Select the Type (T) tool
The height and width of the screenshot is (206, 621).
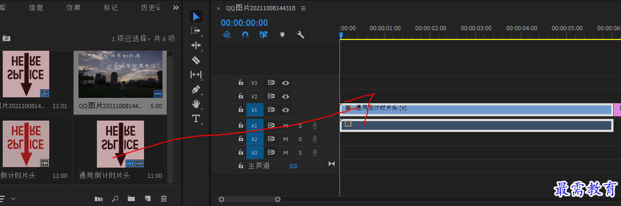[x=196, y=118]
